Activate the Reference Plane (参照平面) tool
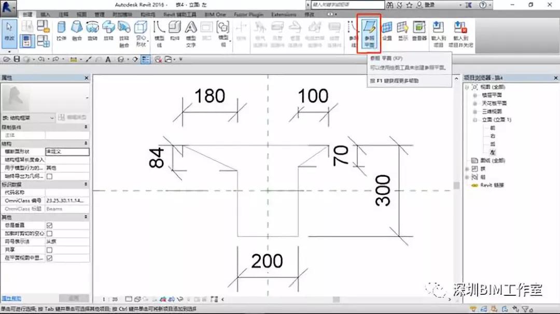Screen dimensions: 560x314 (x=369, y=34)
